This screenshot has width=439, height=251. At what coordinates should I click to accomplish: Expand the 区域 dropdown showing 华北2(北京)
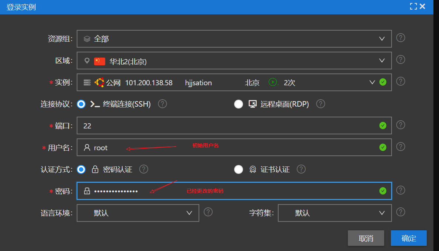234,61
